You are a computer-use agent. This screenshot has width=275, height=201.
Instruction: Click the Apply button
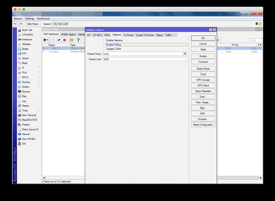pos(203,49)
